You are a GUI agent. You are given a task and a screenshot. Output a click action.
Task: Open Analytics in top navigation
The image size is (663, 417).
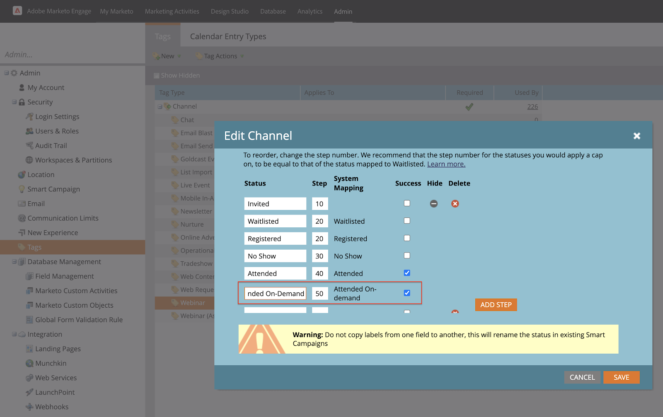310,11
